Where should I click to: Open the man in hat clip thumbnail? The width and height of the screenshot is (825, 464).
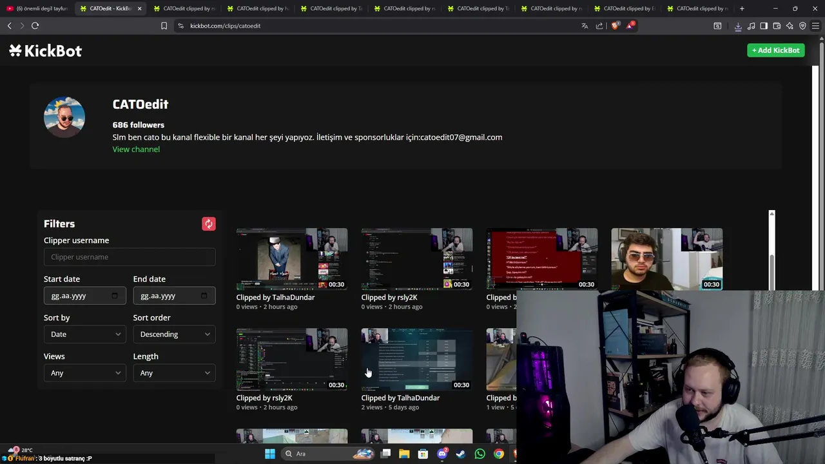tap(292, 258)
